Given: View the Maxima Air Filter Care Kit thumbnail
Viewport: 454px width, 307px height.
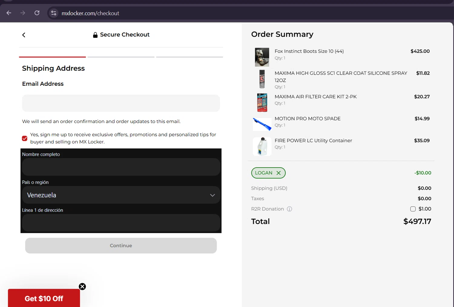Looking at the screenshot, I should pyautogui.click(x=262, y=102).
